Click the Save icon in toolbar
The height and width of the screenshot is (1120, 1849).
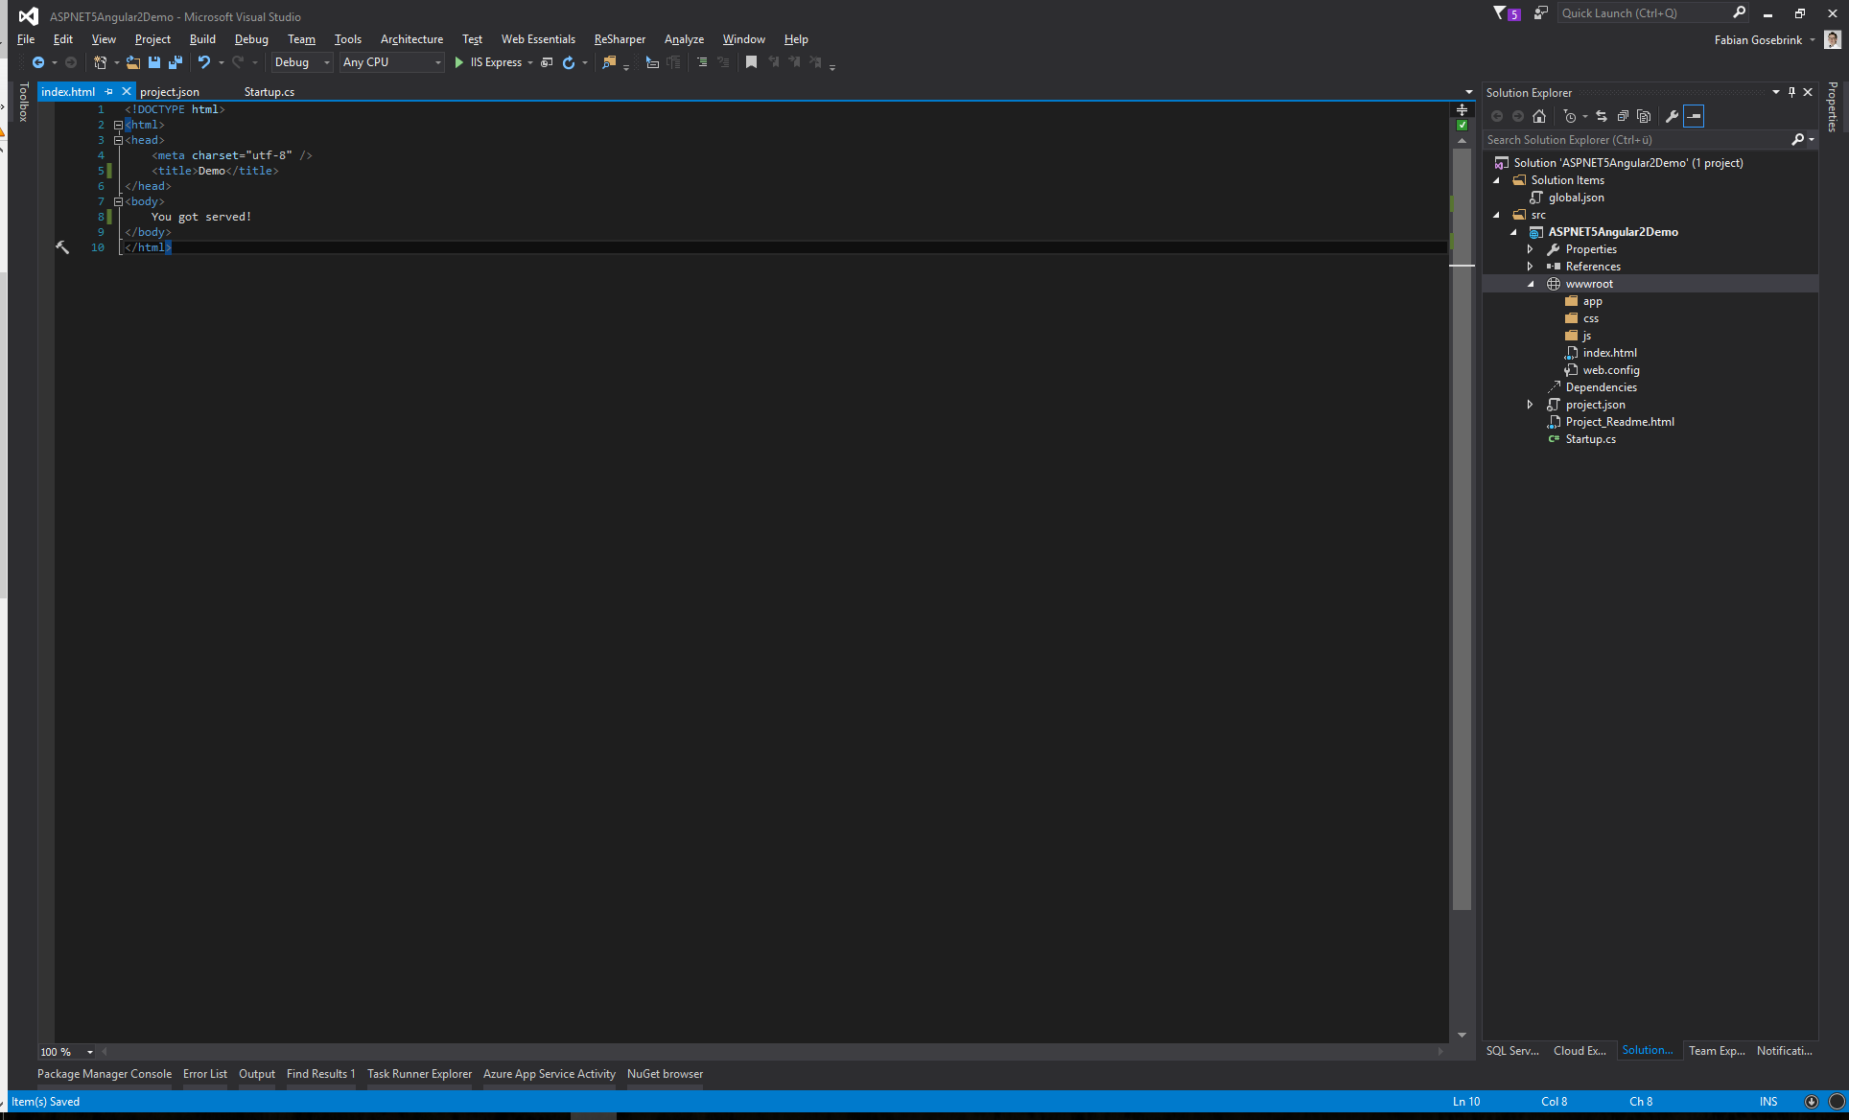click(153, 62)
